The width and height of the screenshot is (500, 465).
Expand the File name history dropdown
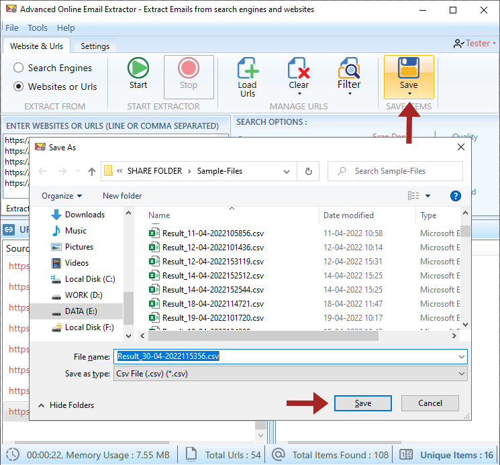(461, 357)
